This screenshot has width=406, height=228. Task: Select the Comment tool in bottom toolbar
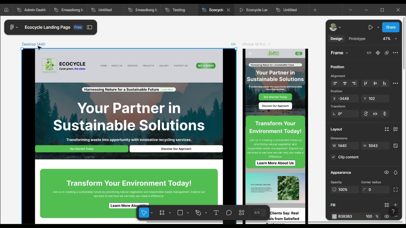click(x=229, y=213)
